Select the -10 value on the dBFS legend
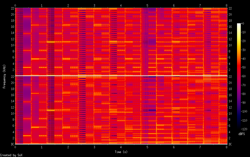The image size is (250, 157). [x=243, y=32]
